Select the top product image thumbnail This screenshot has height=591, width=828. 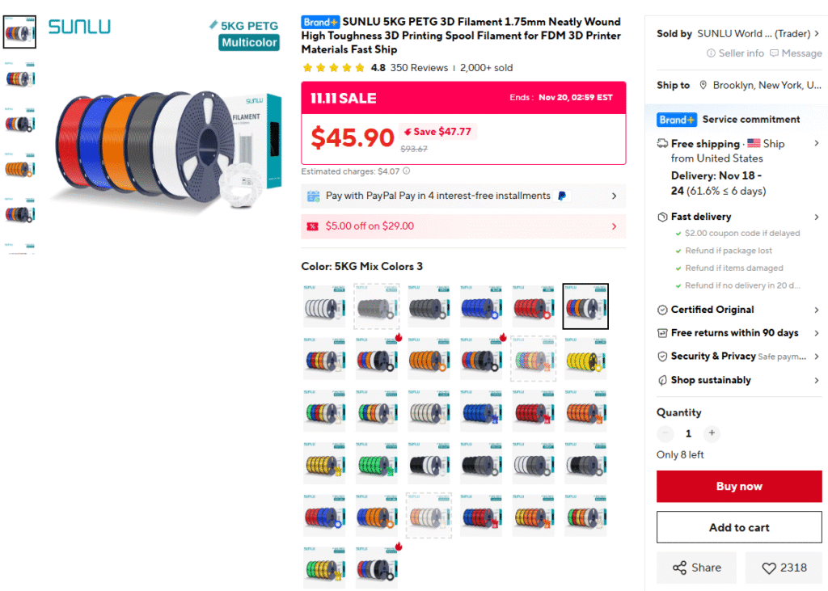(19, 32)
